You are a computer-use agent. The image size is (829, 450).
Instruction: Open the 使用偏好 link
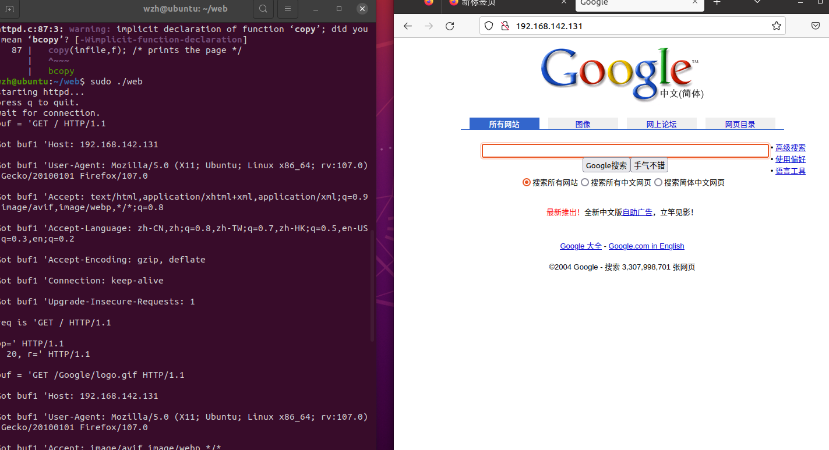click(x=791, y=160)
